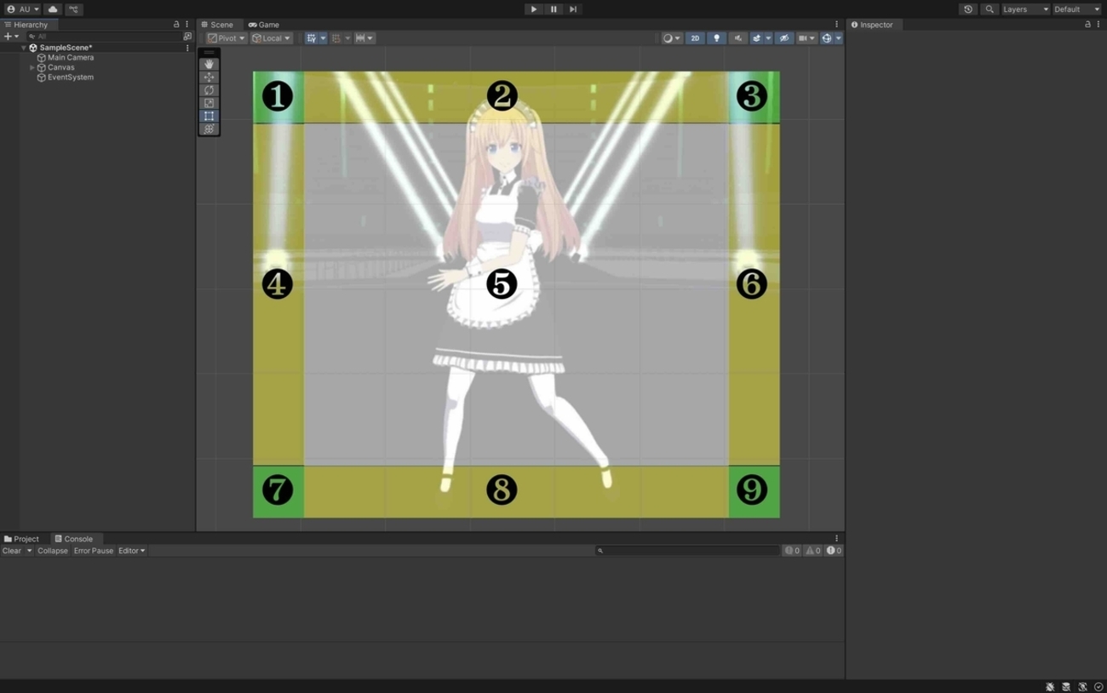Switch to the Project tab

(22, 539)
